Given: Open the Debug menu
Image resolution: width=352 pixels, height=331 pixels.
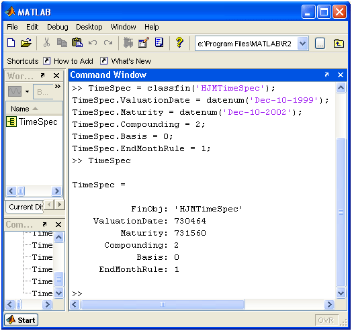Looking at the screenshot, I should (58, 27).
